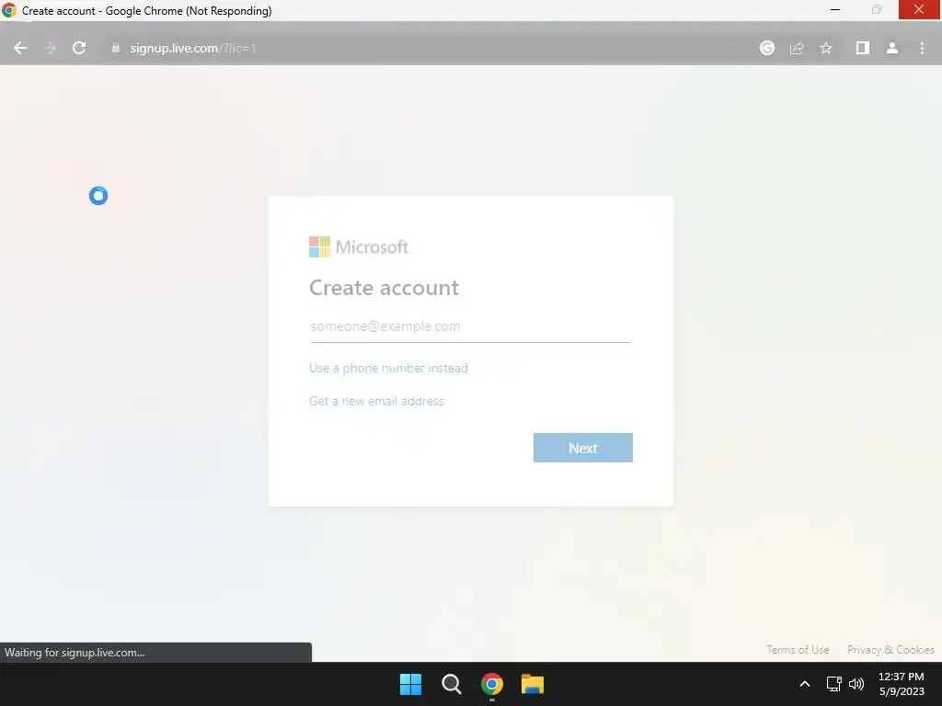
Task: Open the Chrome side panel
Action: [x=863, y=48]
